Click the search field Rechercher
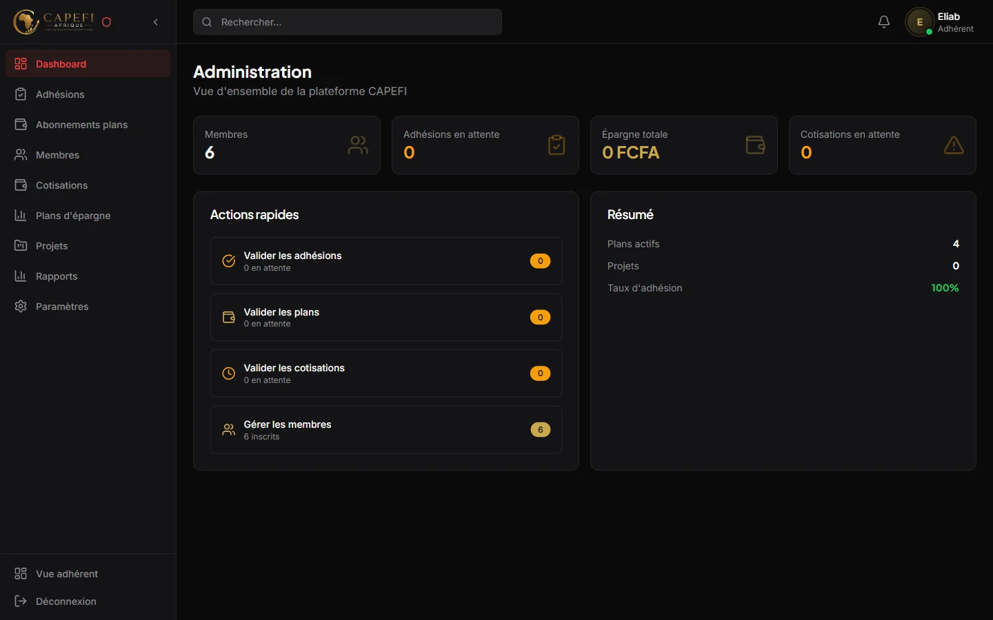The width and height of the screenshot is (993, 620). click(348, 22)
